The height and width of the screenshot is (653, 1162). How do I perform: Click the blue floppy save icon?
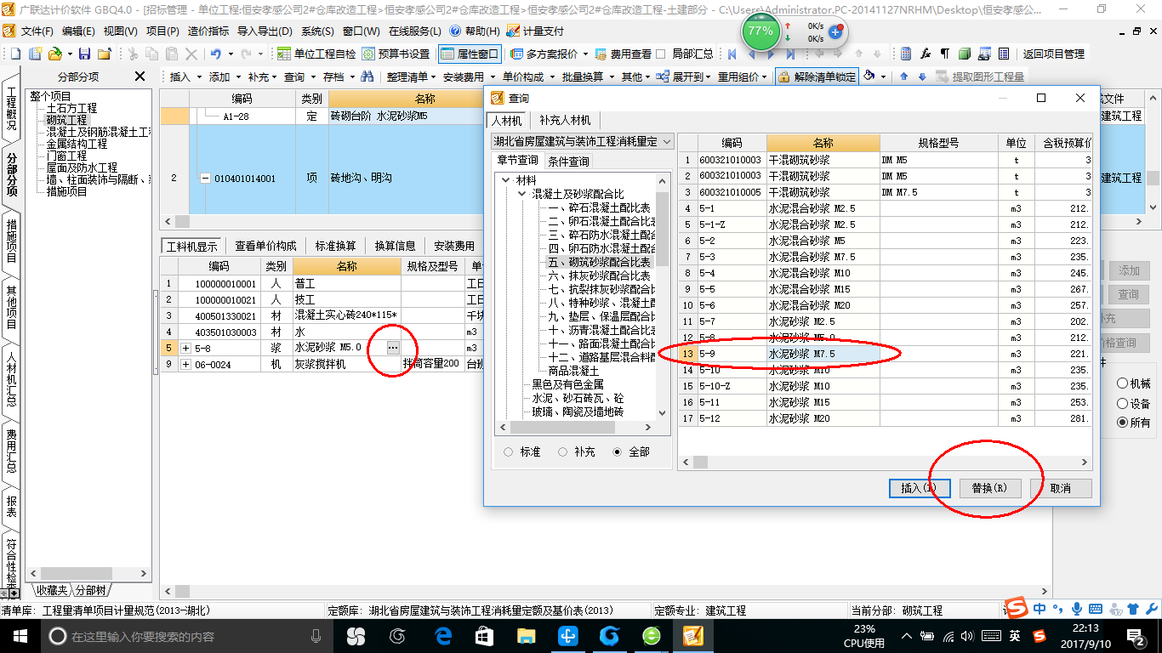[86, 54]
